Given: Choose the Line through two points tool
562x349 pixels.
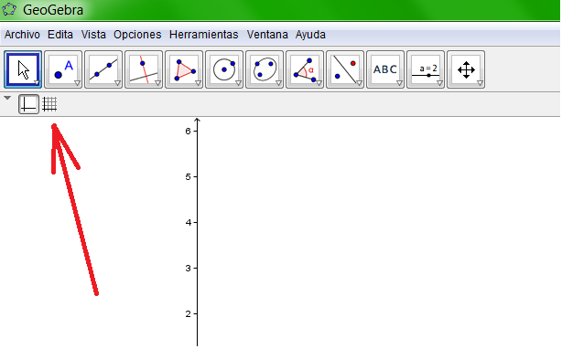Looking at the screenshot, I should [x=103, y=69].
